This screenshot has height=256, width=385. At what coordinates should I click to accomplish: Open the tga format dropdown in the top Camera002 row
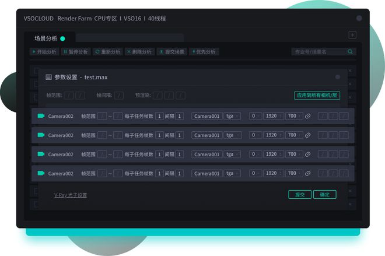tap(232, 116)
